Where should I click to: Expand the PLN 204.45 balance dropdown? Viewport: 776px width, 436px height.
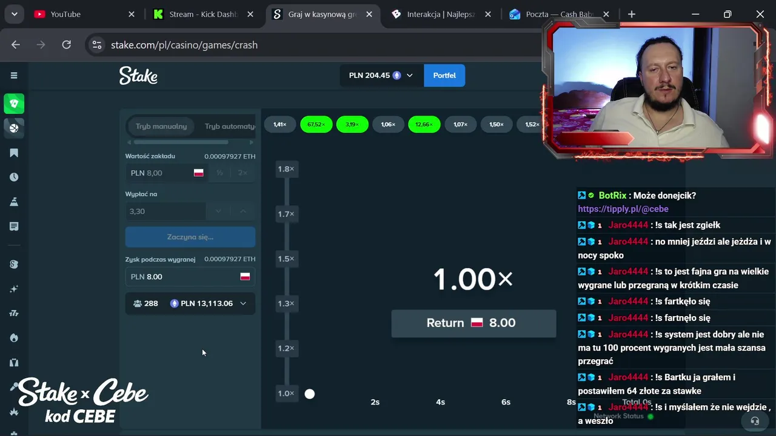coord(410,75)
